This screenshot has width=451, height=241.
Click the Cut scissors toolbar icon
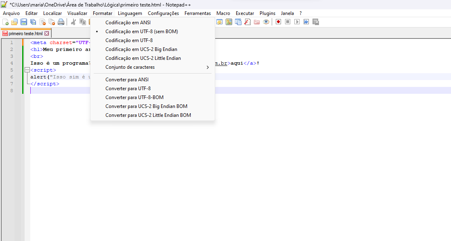[73, 22]
